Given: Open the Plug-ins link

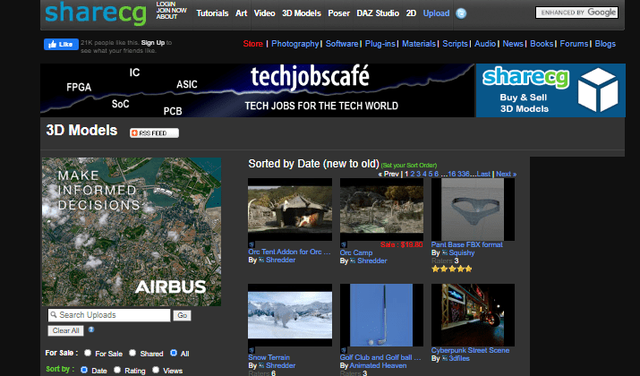Looking at the screenshot, I should [380, 44].
